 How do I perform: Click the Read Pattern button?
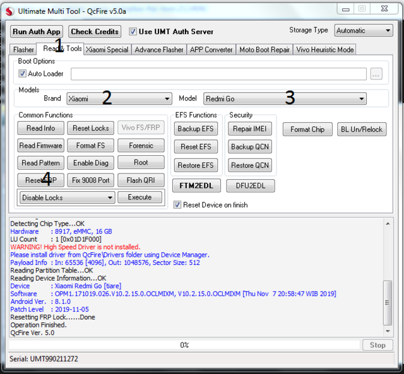pyautogui.click(x=40, y=163)
